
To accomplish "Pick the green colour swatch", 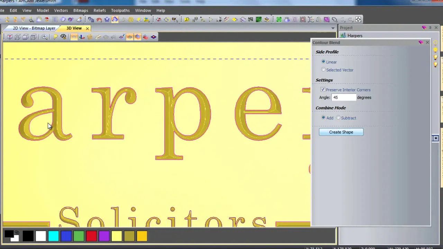I will 79,236.
